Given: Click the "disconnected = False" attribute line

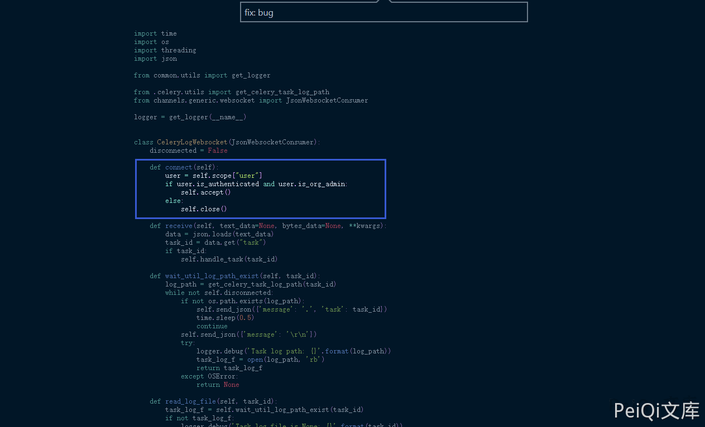Looking at the screenshot, I should (x=188, y=151).
